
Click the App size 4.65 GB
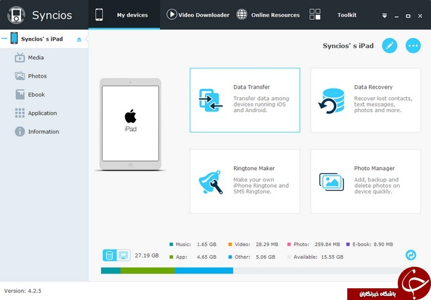[206, 257]
